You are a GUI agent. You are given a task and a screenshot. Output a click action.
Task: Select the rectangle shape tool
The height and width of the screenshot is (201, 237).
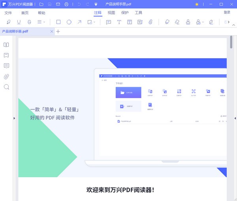pyautogui.click(x=58, y=22)
